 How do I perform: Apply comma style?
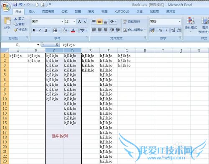(x=167, y=30)
